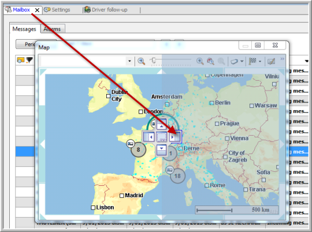
Task: Expand the checkered flag dropdown arrow
Action: [260, 61]
